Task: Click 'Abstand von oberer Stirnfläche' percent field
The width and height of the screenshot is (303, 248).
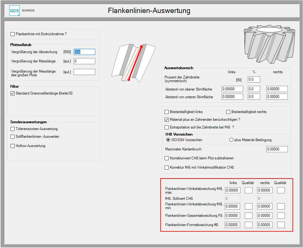Action: tap(254, 89)
